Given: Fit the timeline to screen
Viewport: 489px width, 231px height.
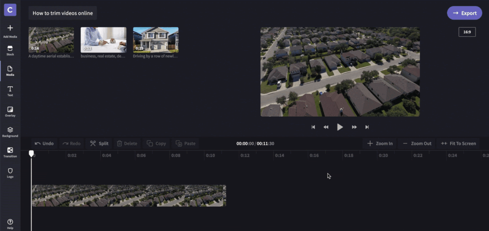Looking at the screenshot, I should pos(458,143).
